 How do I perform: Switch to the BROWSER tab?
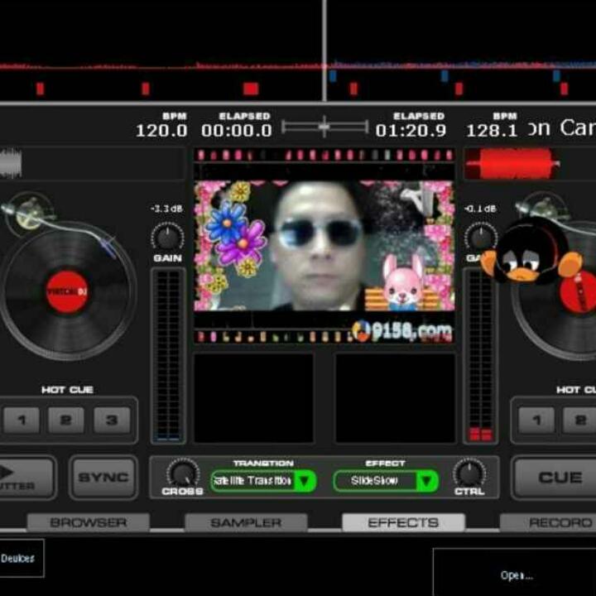88,522
